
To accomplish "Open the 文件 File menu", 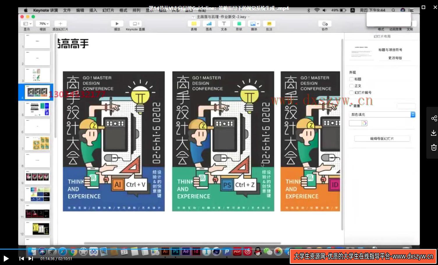I will click(x=67, y=10).
